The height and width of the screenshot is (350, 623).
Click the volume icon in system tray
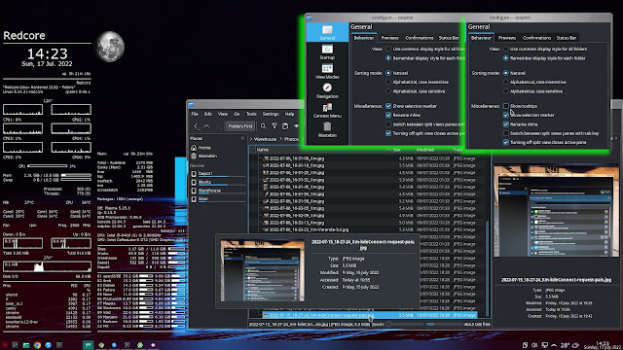pos(534,345)
